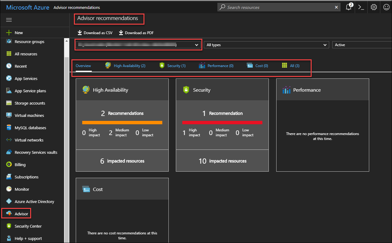
Task: Open Advisor icon in sidebar
Action: pyautogui.click(x=9, y=214)
